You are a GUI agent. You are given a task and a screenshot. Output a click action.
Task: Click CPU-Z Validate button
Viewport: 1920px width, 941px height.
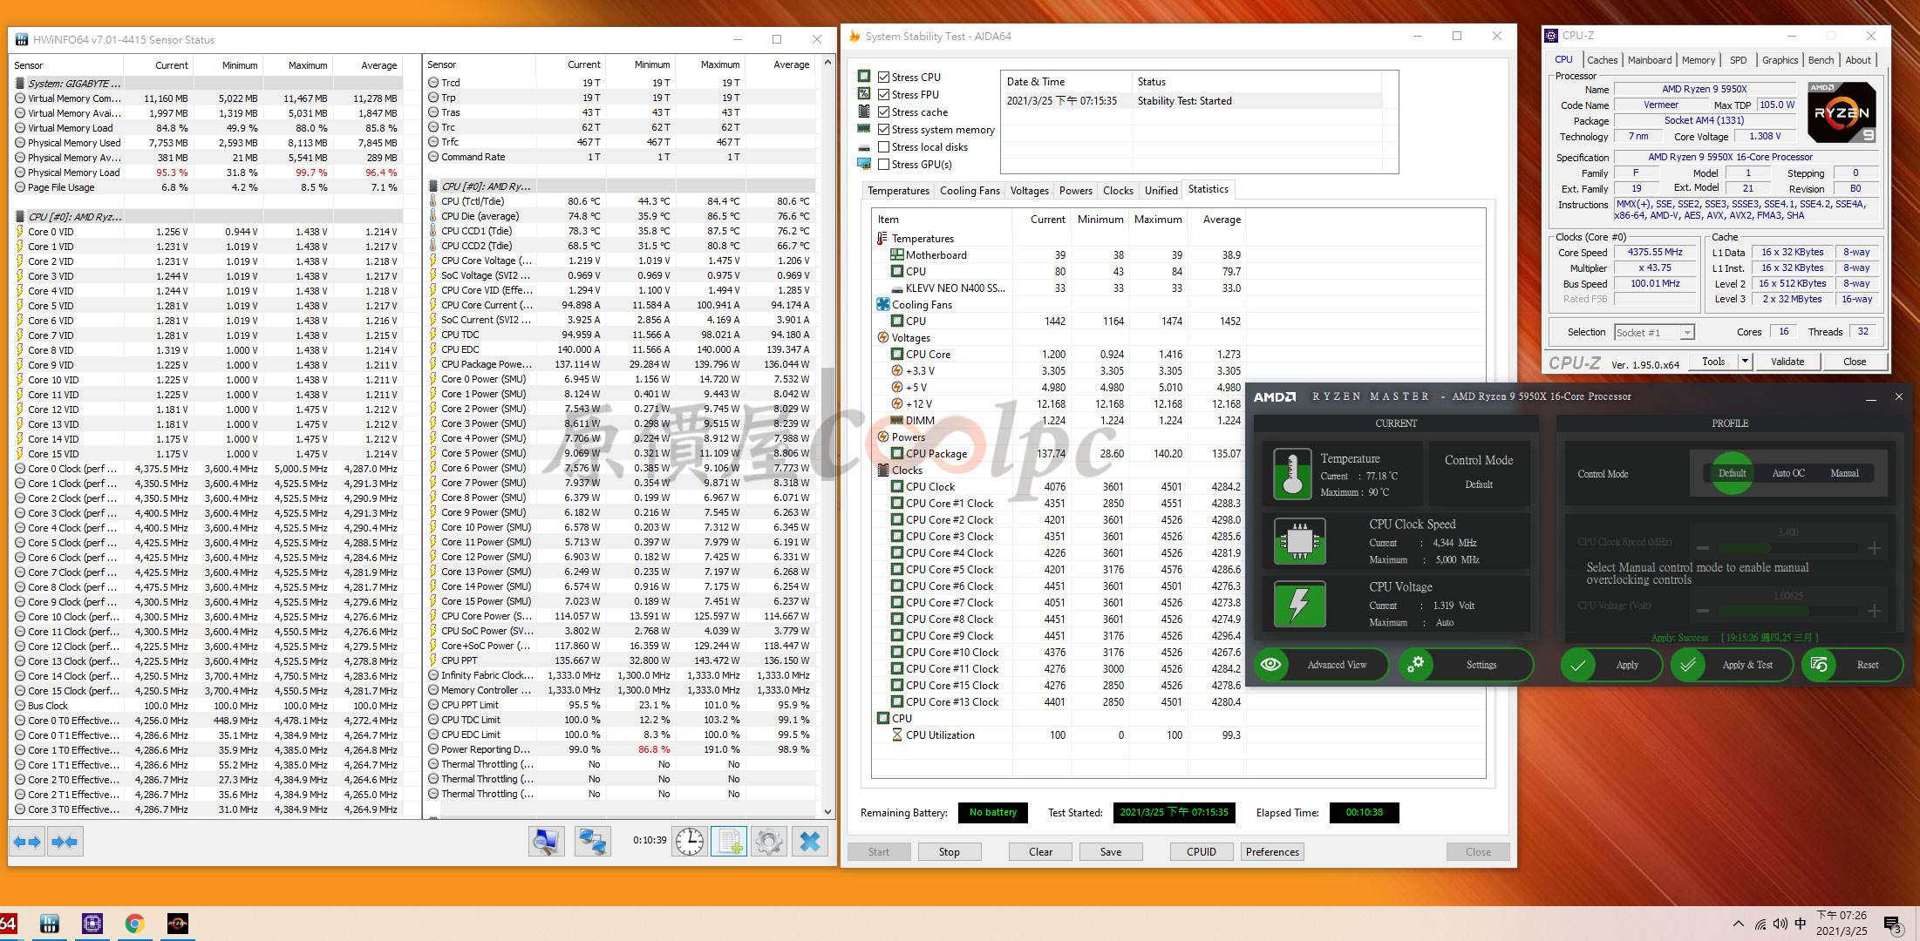tap(1787, 362)
